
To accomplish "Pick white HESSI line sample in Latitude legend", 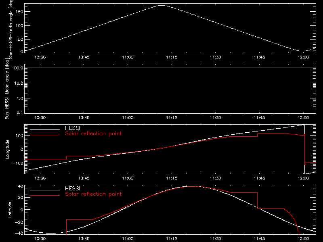I will 45,190.
